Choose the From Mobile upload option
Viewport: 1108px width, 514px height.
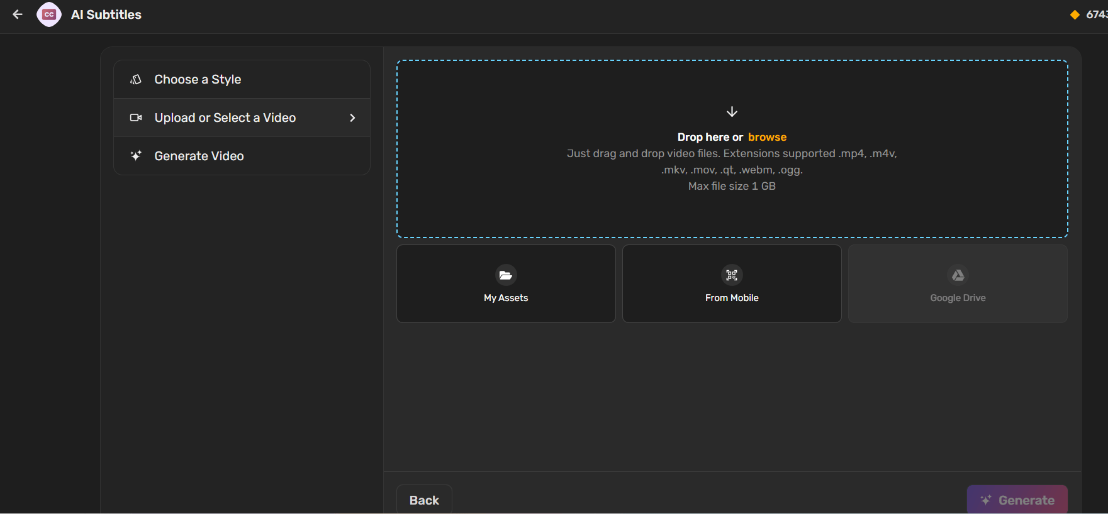click(732, 283)
